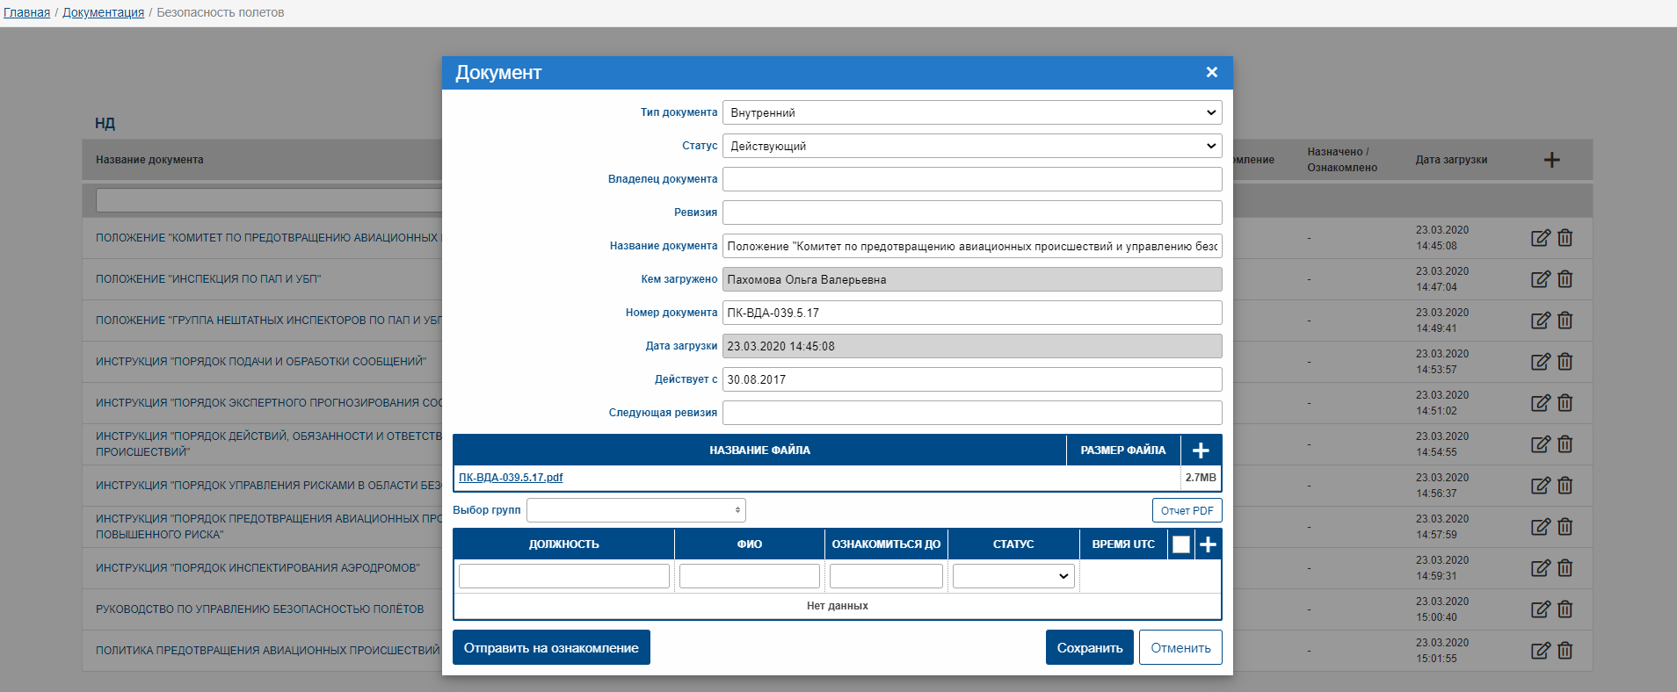Go to Главная in the breadcrumb

tap(26, 12)
